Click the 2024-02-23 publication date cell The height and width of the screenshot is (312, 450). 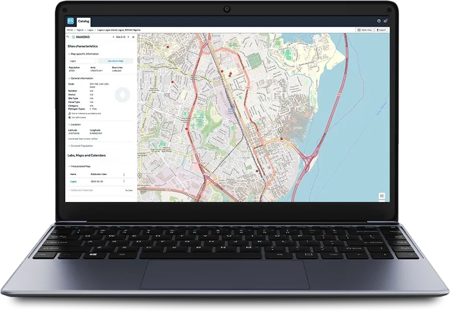pyautogui.click(x=97, y=182)
